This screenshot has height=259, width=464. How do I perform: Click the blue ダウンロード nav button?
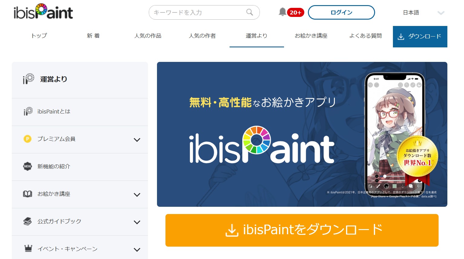click(420, 37)
